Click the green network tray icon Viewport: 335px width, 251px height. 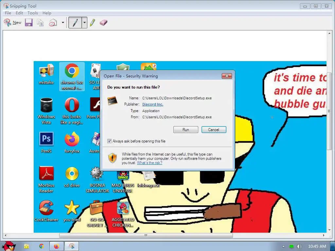[291, 246]
